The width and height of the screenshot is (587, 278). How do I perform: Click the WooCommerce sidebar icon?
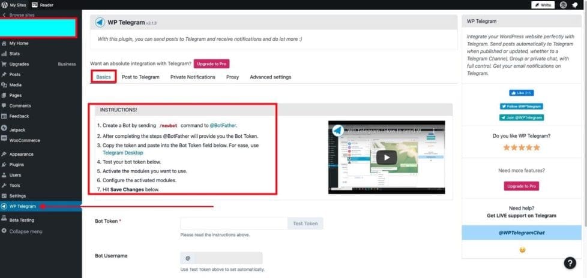[4, 140]
